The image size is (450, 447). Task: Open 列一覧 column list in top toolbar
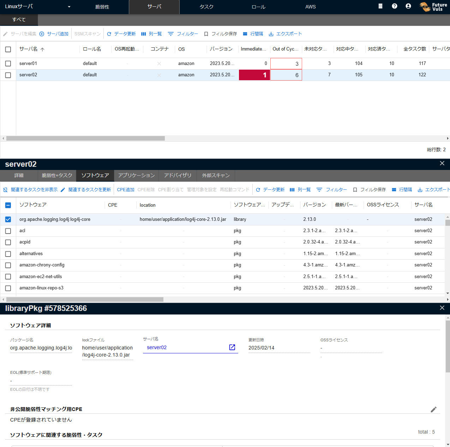click(151, 34)
